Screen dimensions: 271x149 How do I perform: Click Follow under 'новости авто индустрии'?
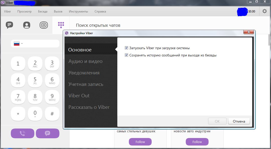197,142
